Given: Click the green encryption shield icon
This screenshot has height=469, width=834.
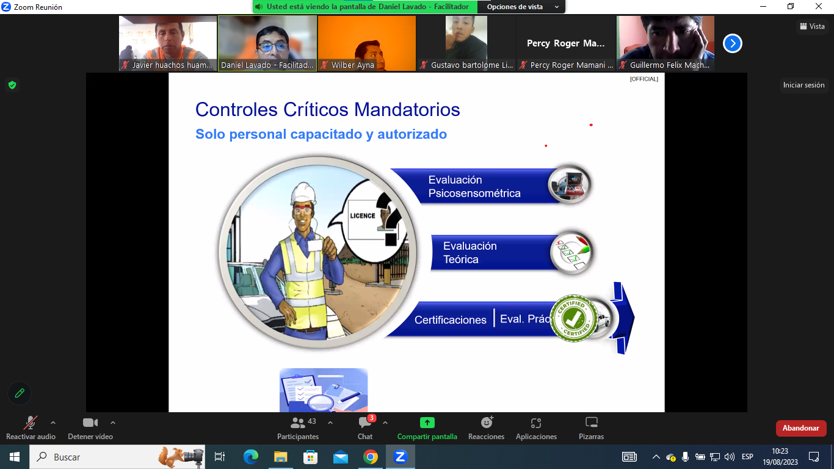Looking at the screenshot, I should click(12, 85).
